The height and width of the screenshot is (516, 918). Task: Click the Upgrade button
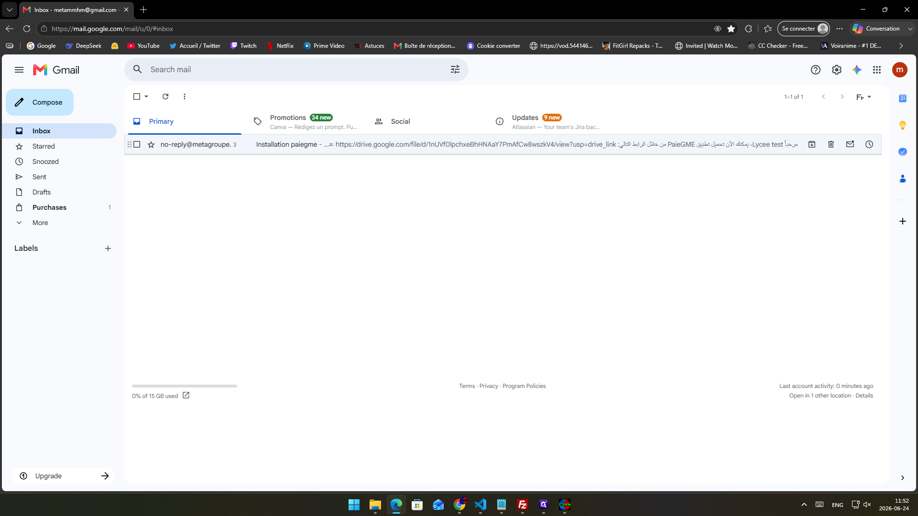pyautogui.click(x=63, y=476)
